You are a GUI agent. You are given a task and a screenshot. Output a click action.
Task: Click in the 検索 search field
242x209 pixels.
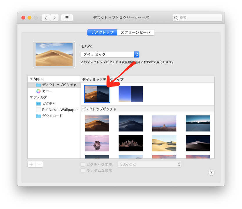197,18
